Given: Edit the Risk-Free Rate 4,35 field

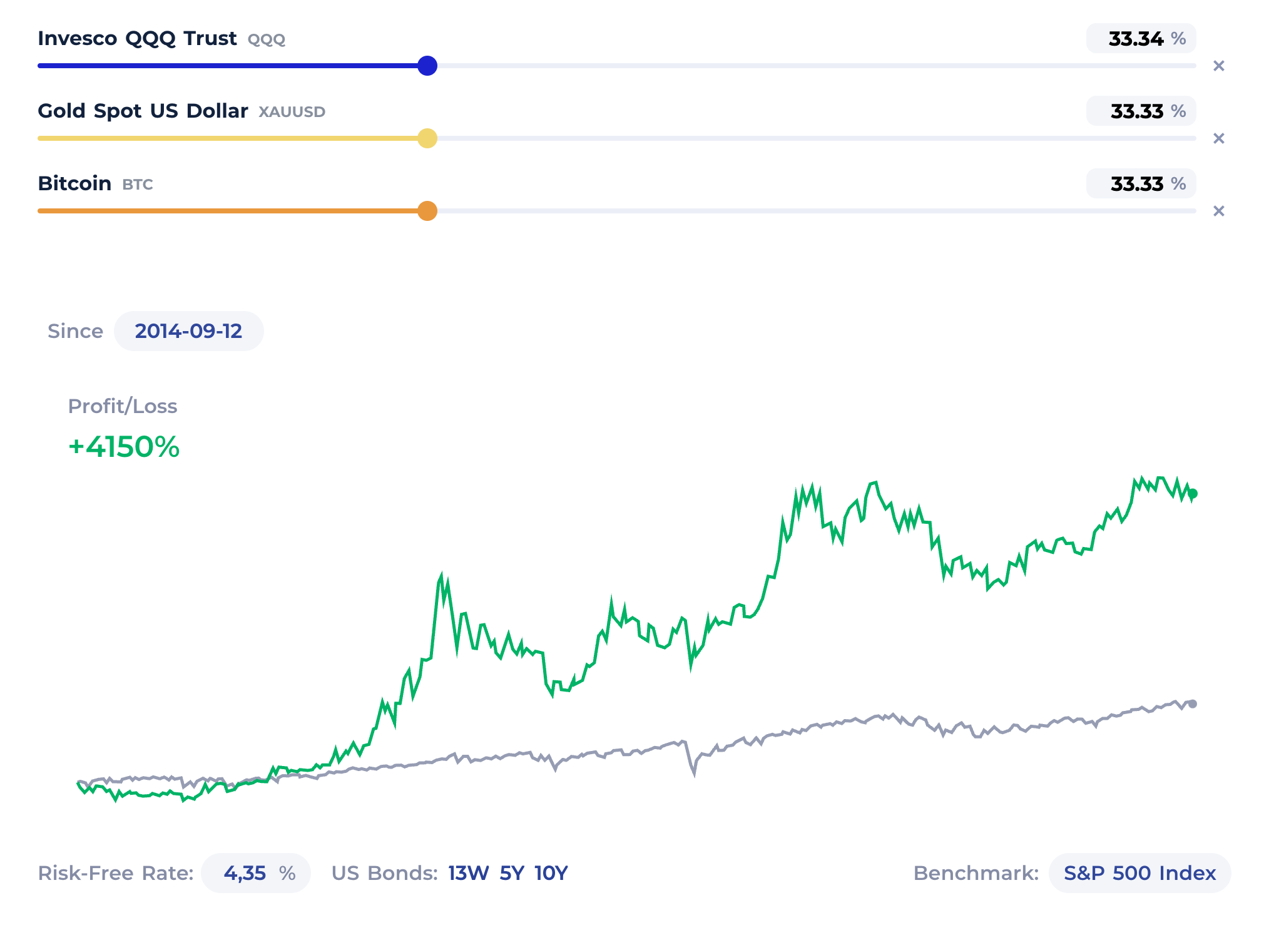Looking at the screenshot, I should click(256, 873).
